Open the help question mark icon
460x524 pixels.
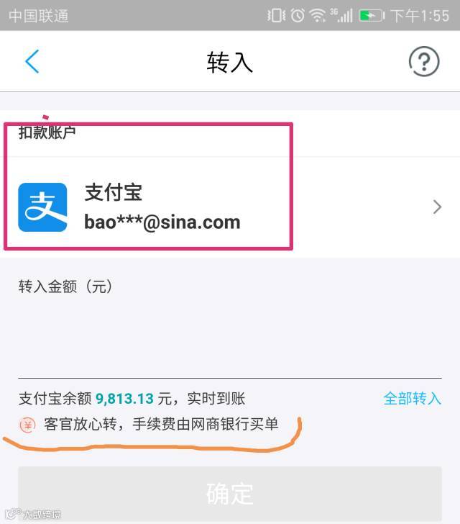424,61
